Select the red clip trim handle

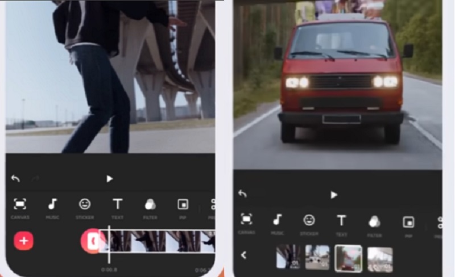click(x=92, y=241)
